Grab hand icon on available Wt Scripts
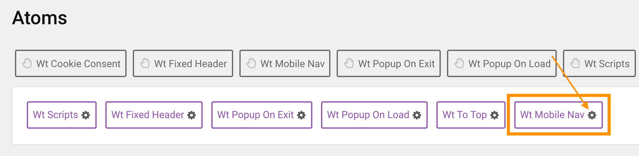This screenshot has width=639, height=156. (575, 63)
